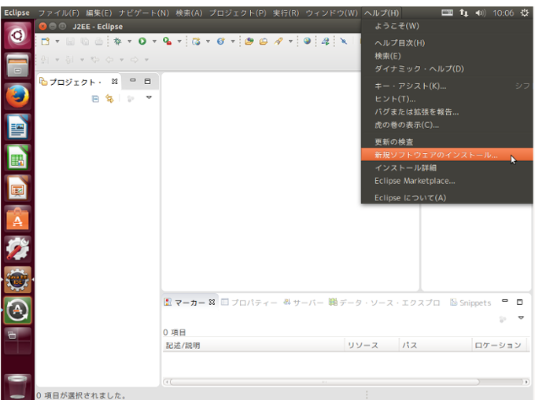Click the Save toolbar icon

click(70, 42)
